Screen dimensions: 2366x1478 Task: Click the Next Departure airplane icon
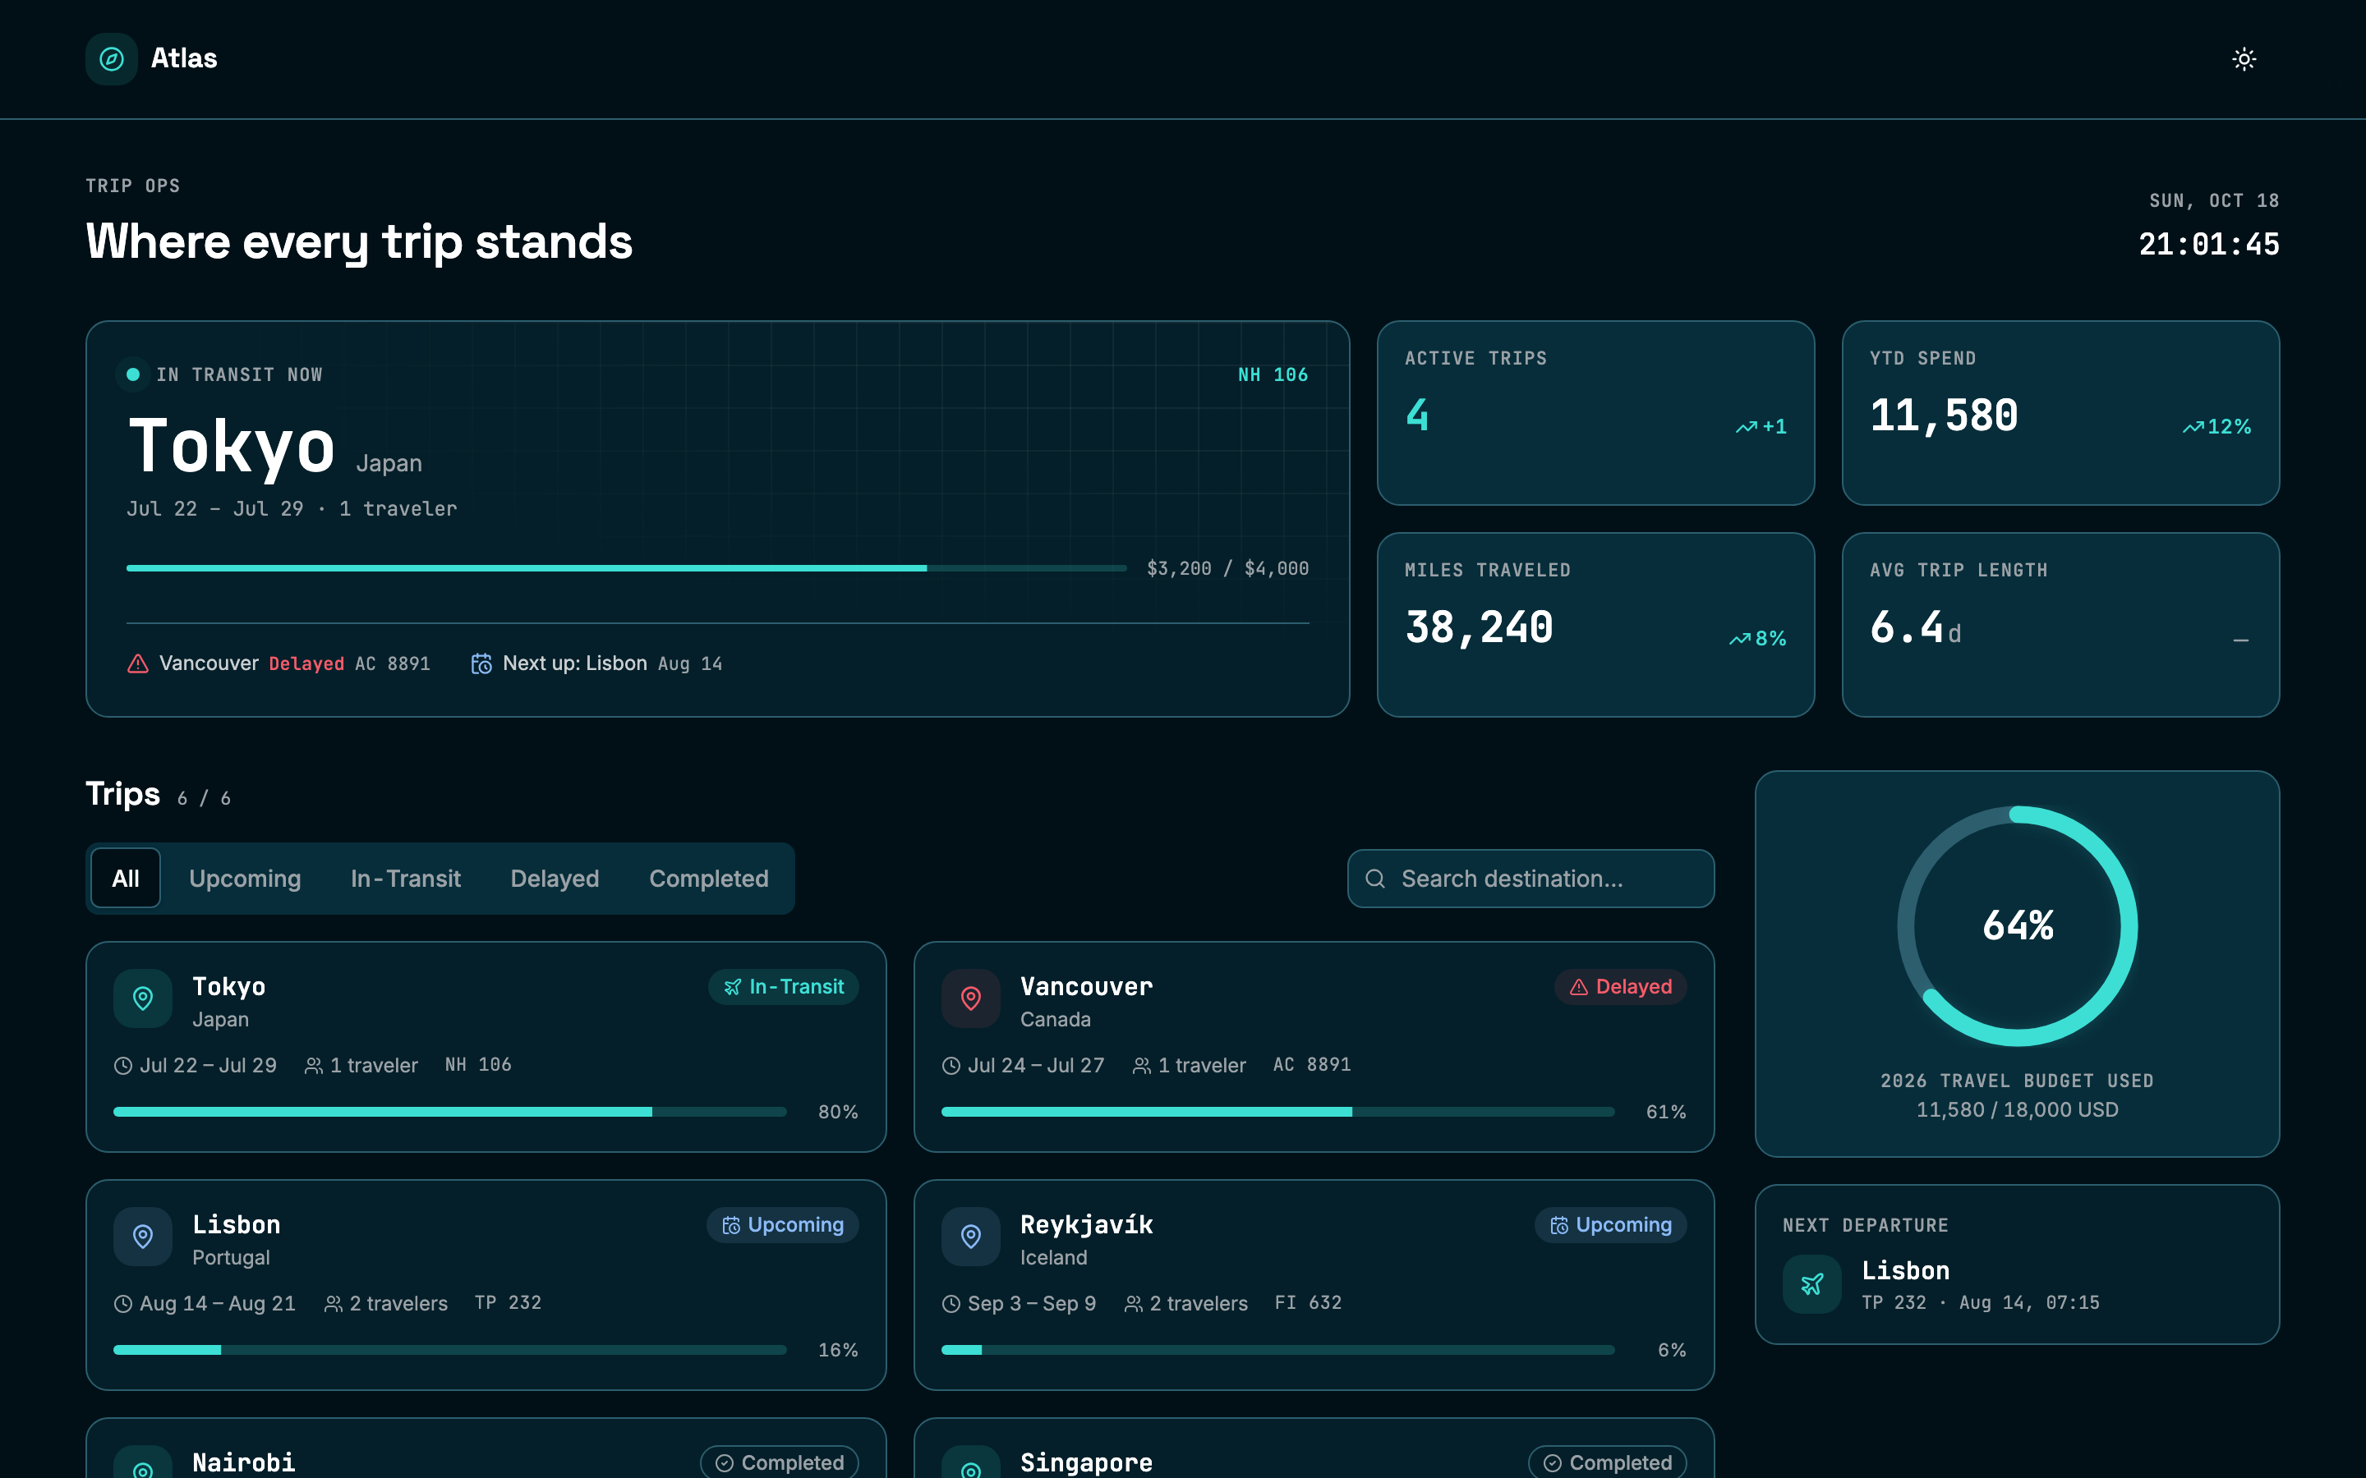coord(1811,1283)
